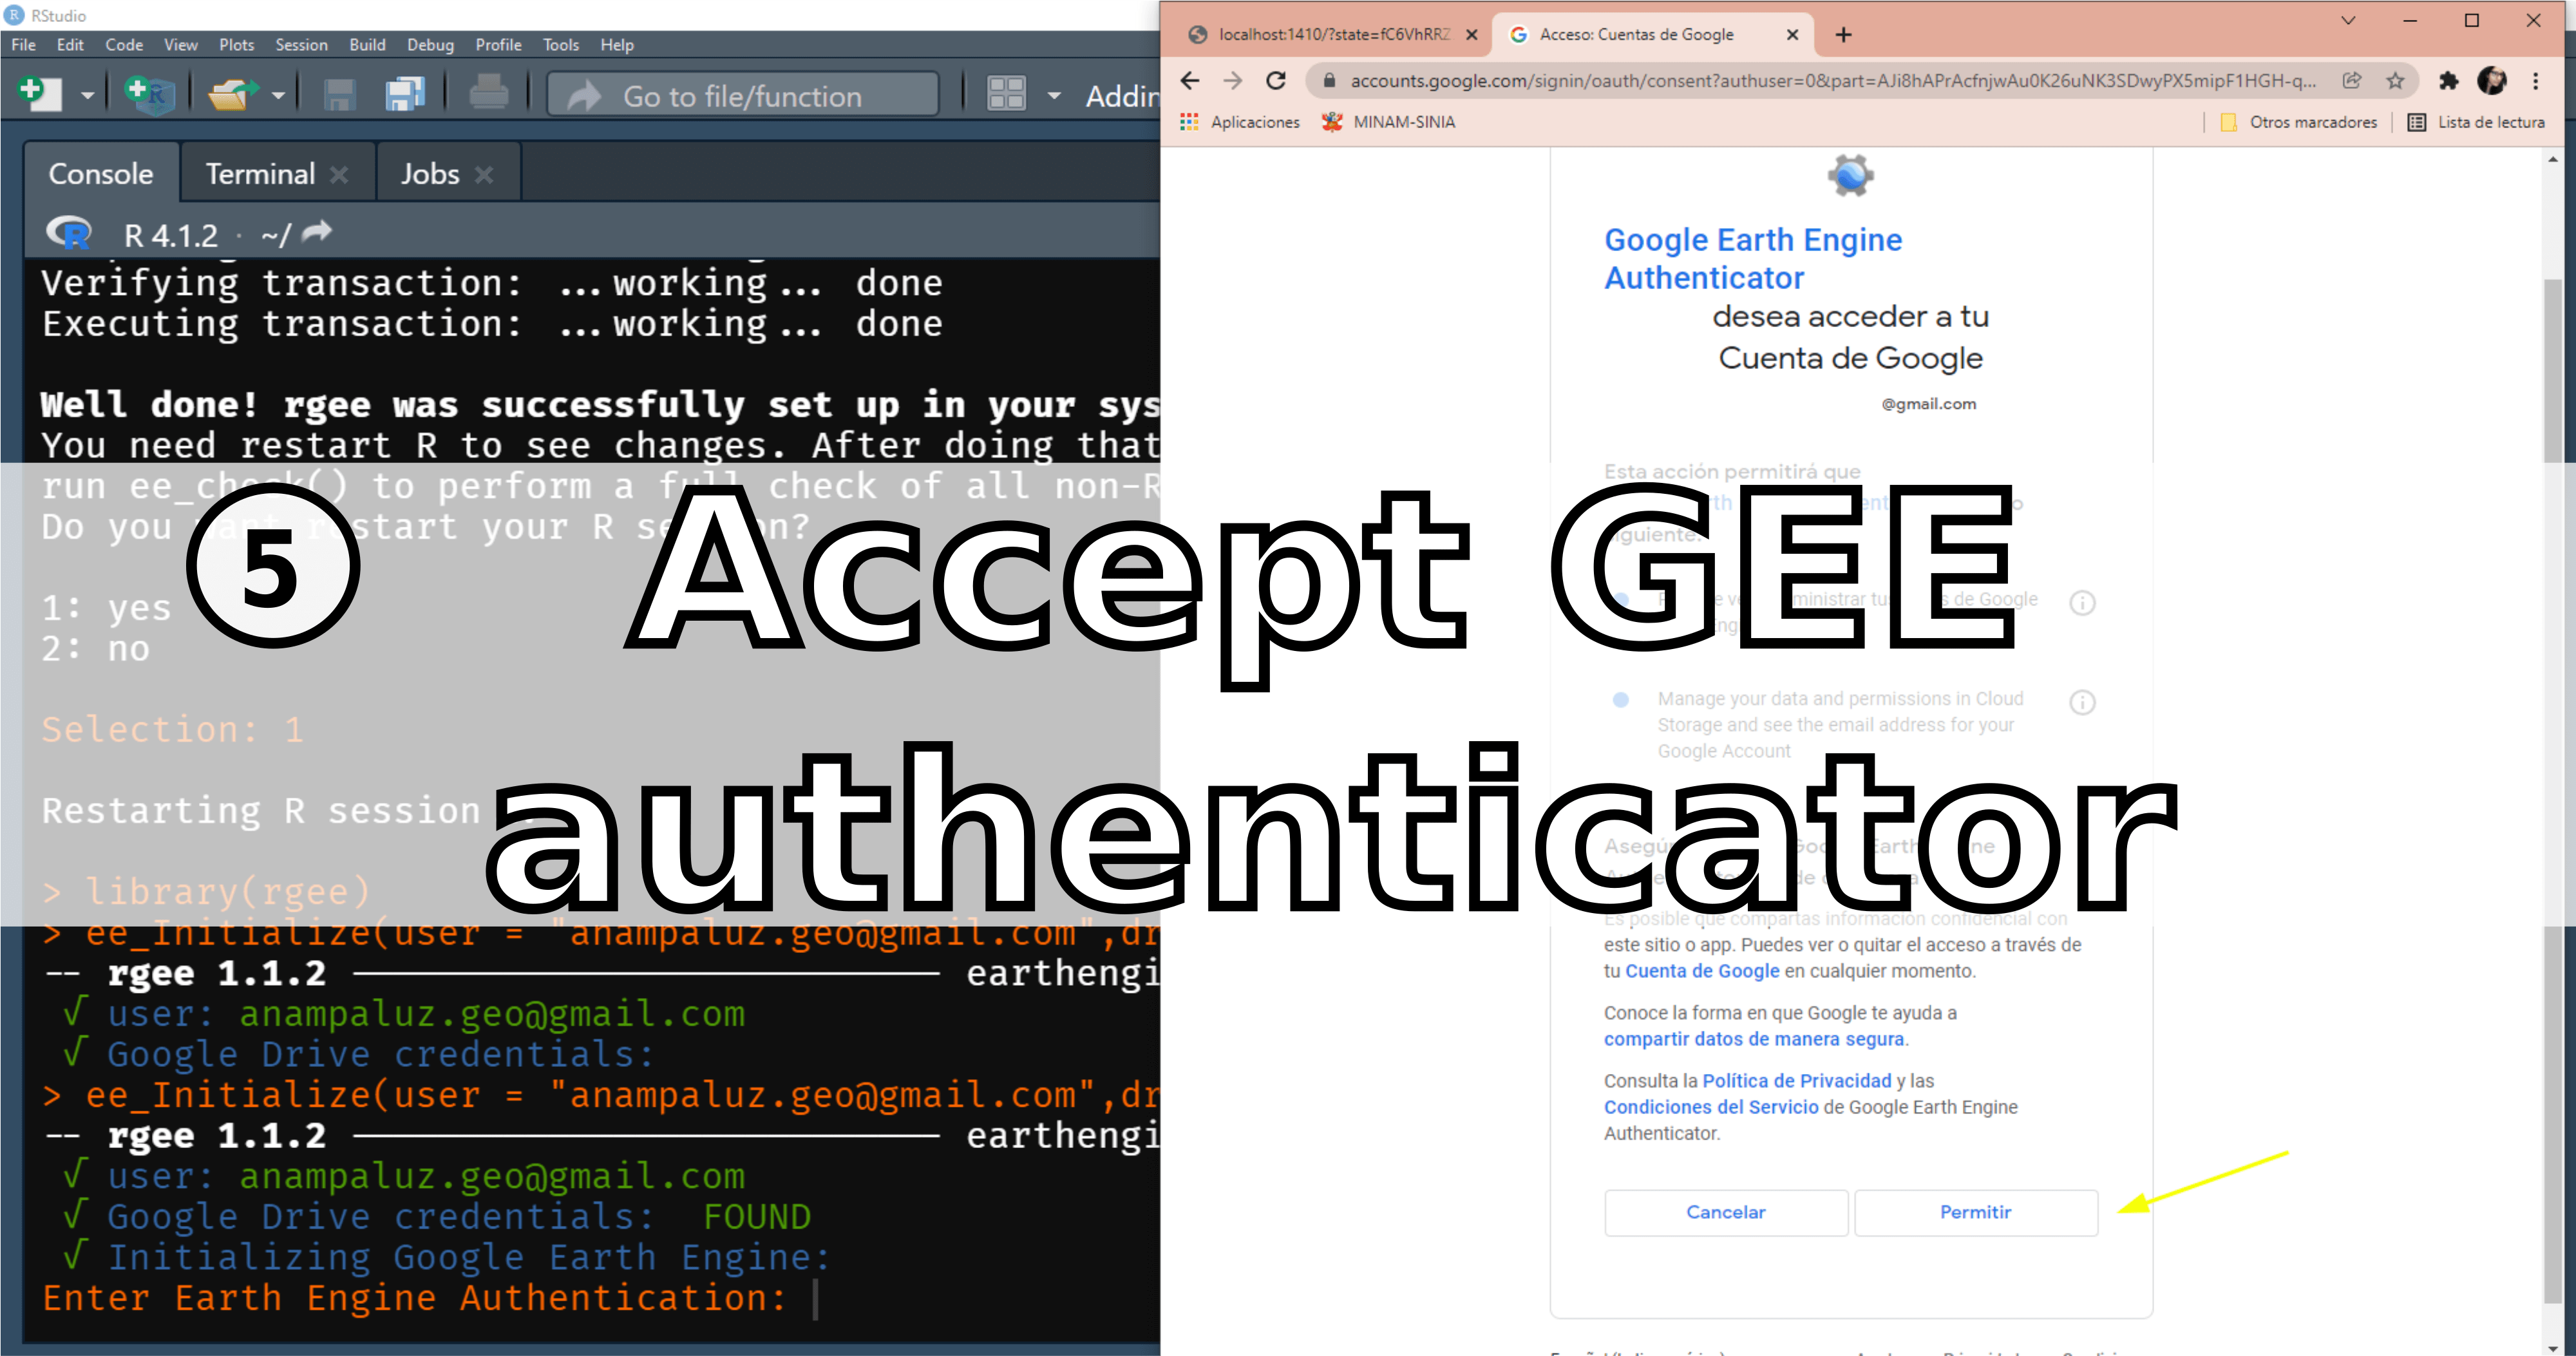This screenshot has height=1356, width=2576.
Task: Switch to the Console tab
Action: (x=101, y=174)
